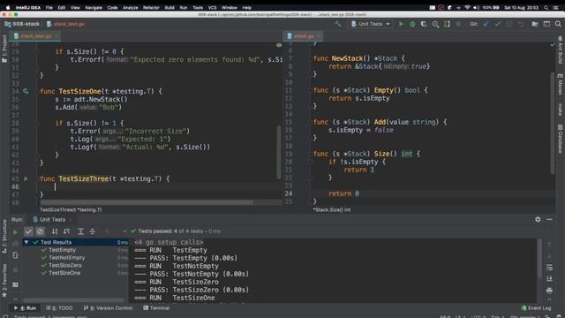Click the Run tool window button at bottom
Viewport: 565px width, 318px height.
click(26, 308)
